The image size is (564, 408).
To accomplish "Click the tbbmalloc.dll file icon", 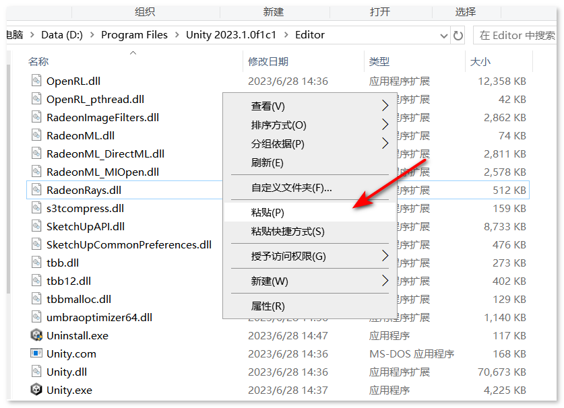I will [36, 298].
